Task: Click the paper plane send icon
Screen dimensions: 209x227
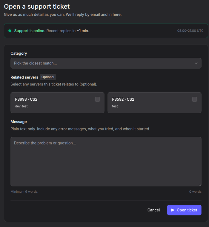Action: tap(172, 210)
